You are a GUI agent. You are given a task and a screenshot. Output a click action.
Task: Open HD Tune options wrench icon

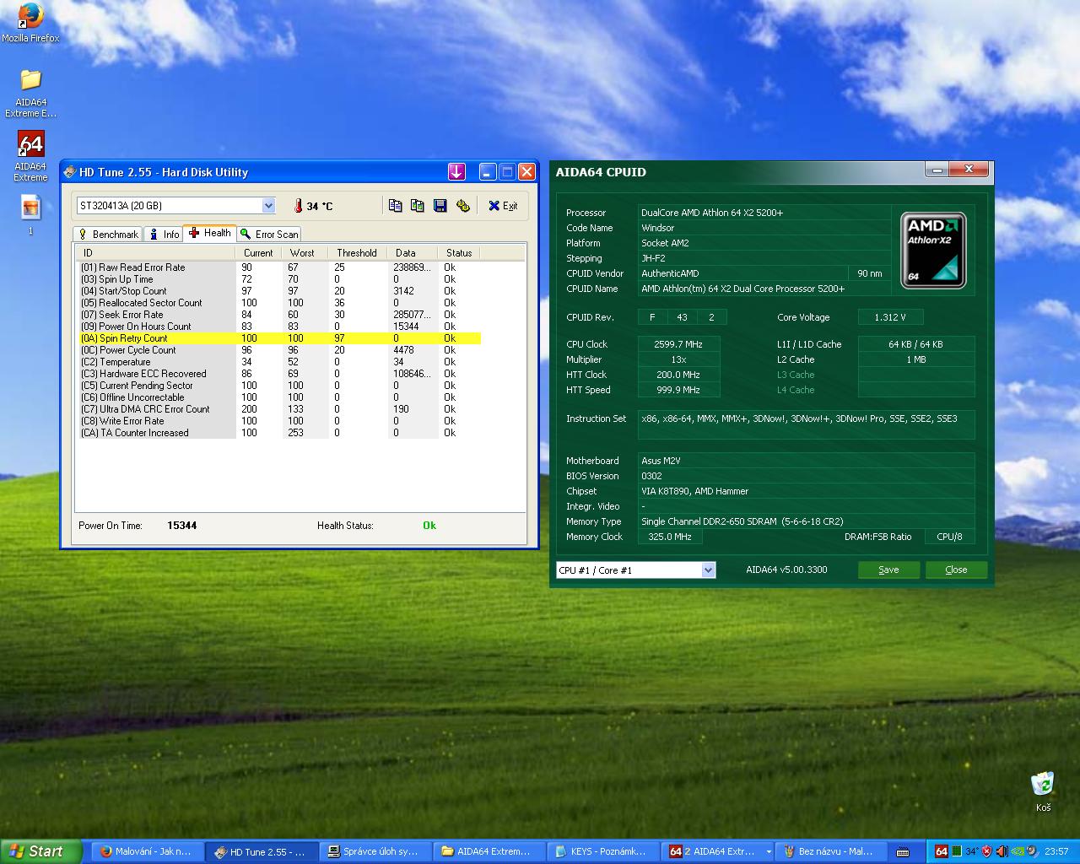(x=462, y=205)
